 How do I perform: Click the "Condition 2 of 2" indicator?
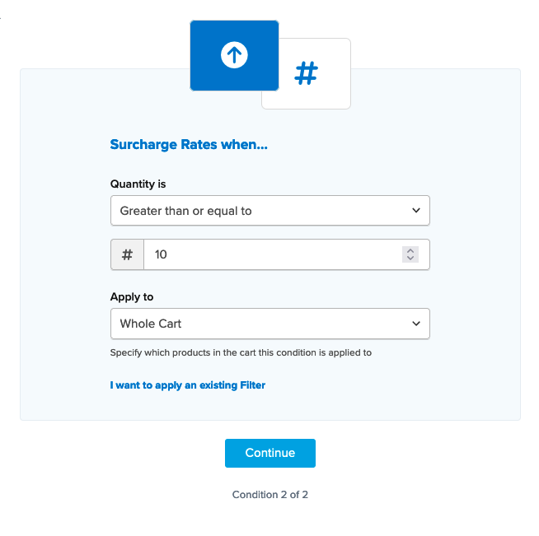coord(270,495)
